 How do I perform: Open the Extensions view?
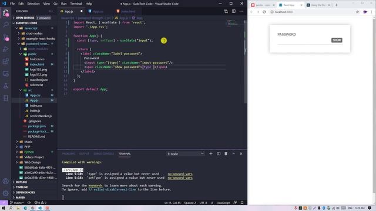pos(5,61)
